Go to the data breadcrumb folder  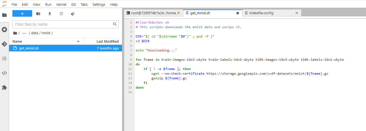[34, 33]
